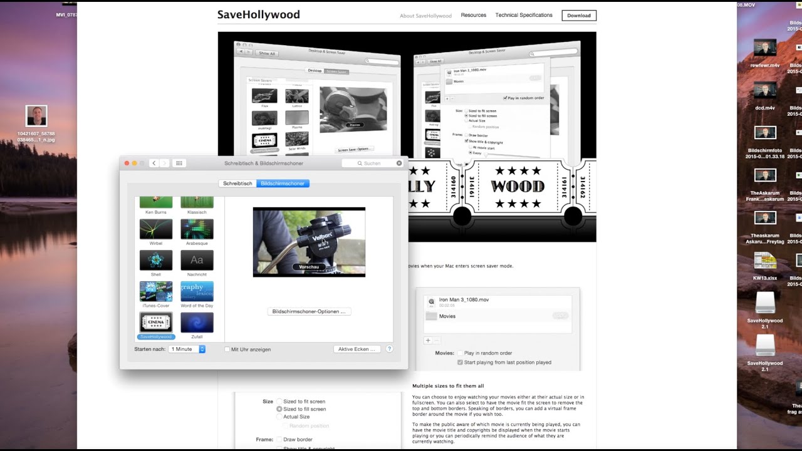
Task: Select the Word of the Day screen saver
Action: pos(197,294)
